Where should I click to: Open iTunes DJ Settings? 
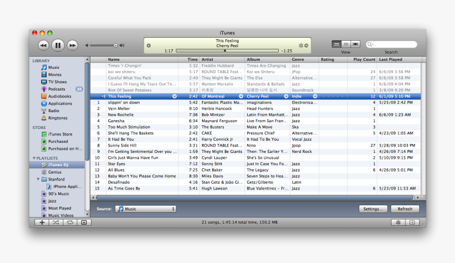tap(373, 208)
